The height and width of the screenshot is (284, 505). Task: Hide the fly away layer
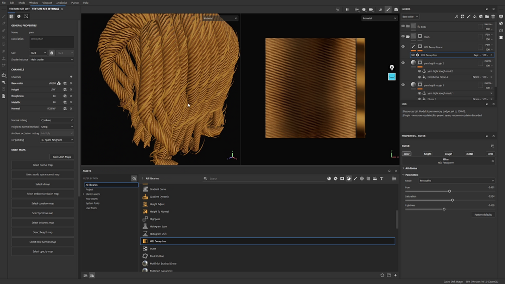point(403,26)
